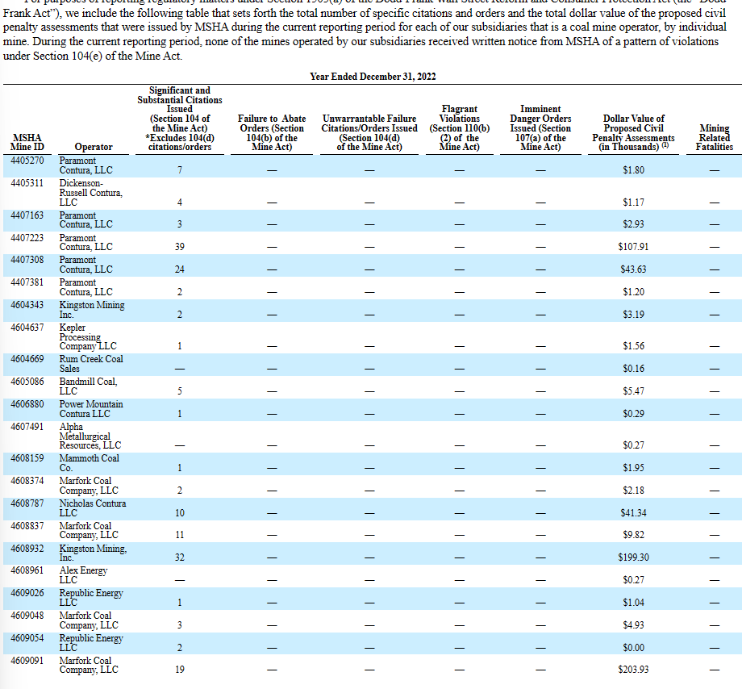Image resolution: width=742 pixels, height=689 pixels.
Task: Click the citation count 24
Action: (x=179, y=269)
